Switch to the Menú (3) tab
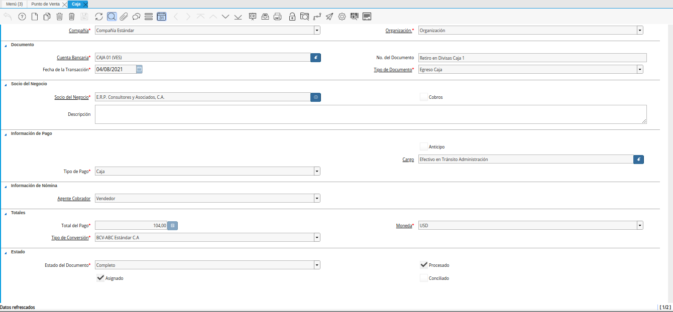 pyautogui.click(x=14, y=4)
